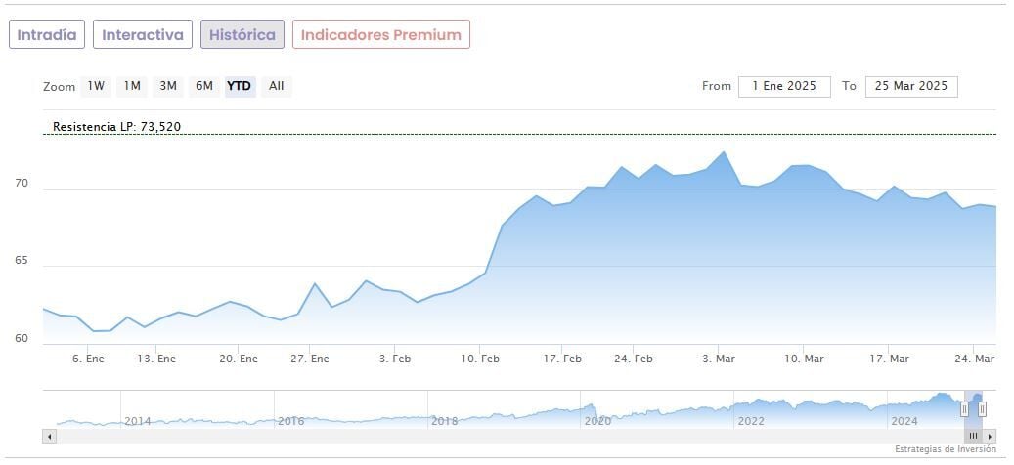Choose the 6M zoom option
Viewport: 1014px width, 465px height.
pos(203,86)
